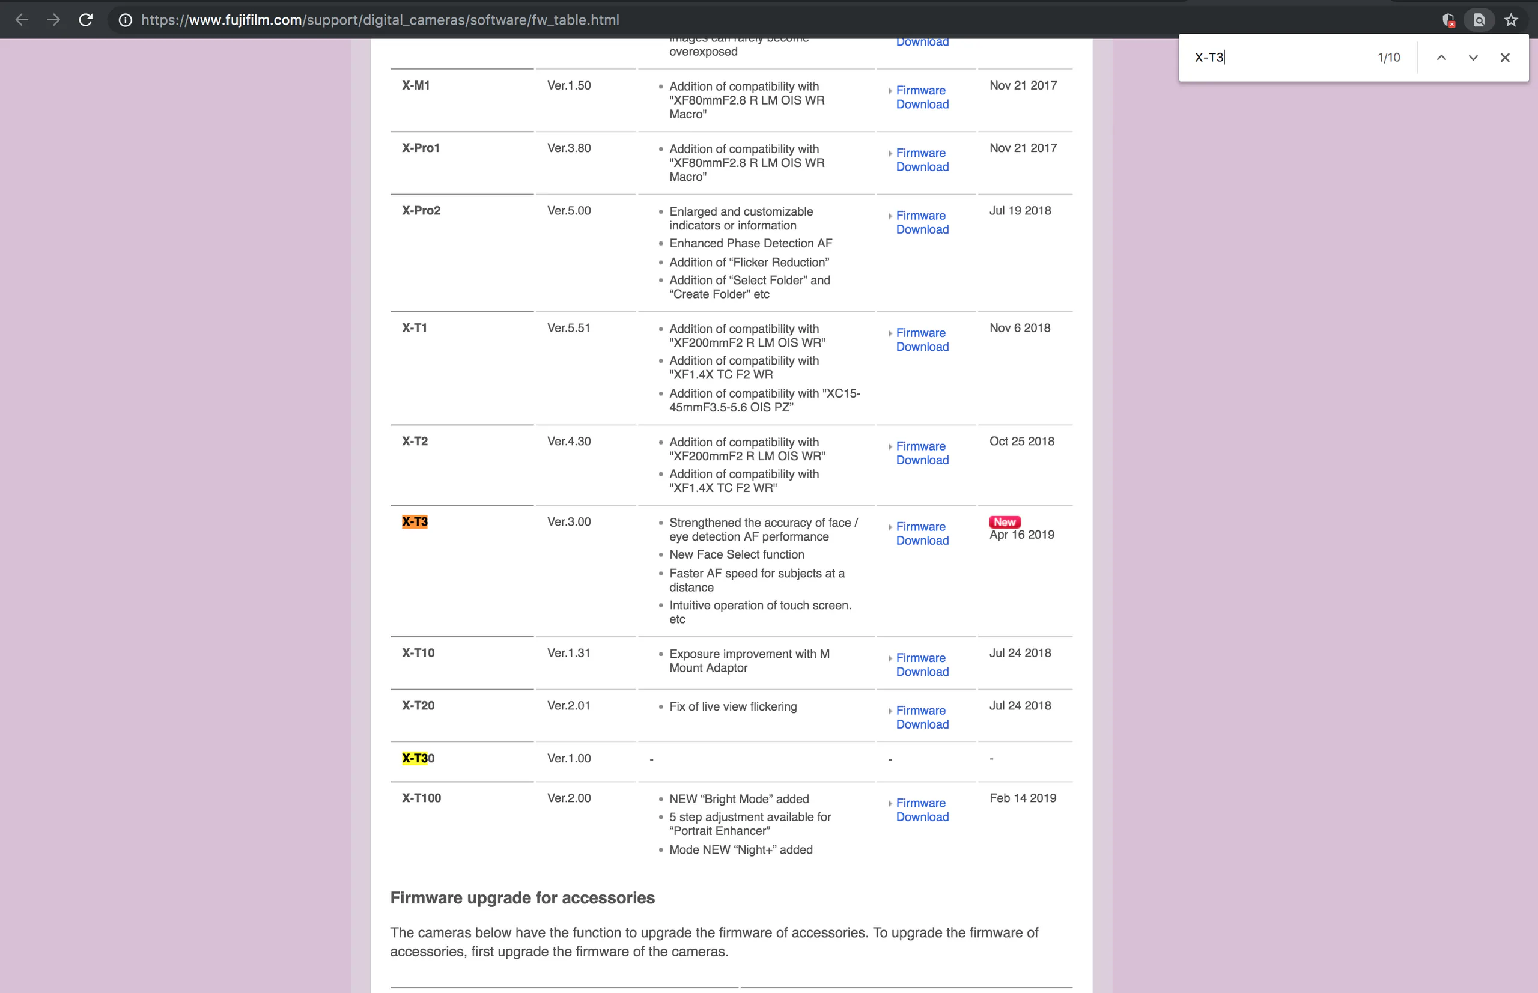Click the Feb 14 2019 release date
Screen dimensions: 1538x993
coord(1023,798)
